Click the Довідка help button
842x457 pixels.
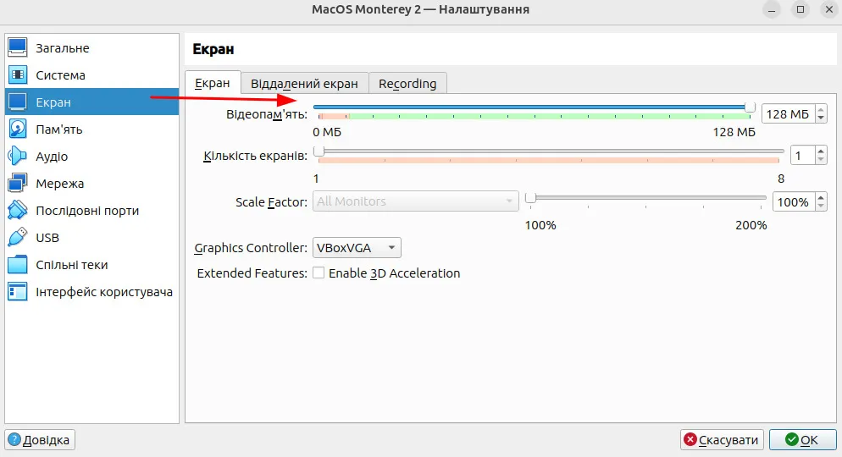coord(40,440)
